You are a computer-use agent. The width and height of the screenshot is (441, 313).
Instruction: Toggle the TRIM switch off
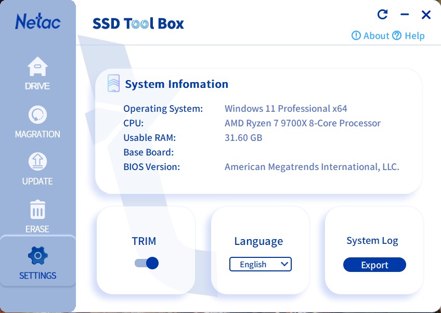coord(147,263)
